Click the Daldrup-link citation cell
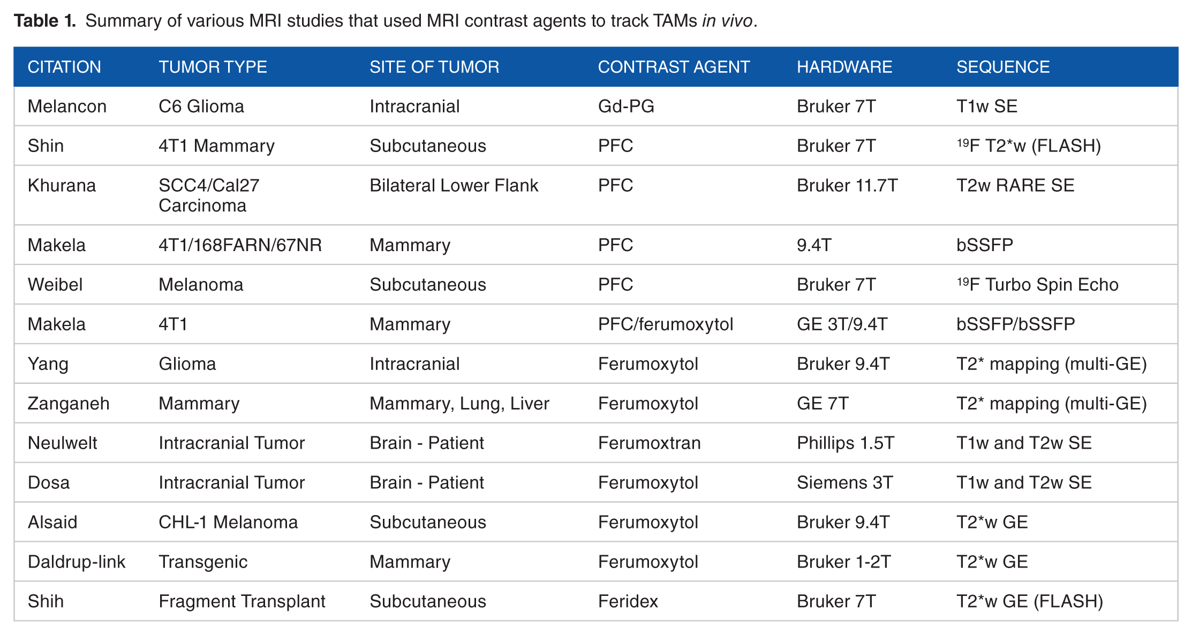Viewport: 1192px width, 635px height. click(77, 562)
